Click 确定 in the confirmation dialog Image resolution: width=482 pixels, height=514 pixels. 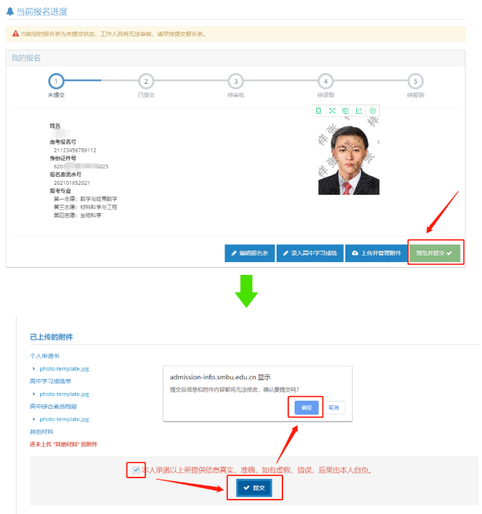tap(307, 407)
